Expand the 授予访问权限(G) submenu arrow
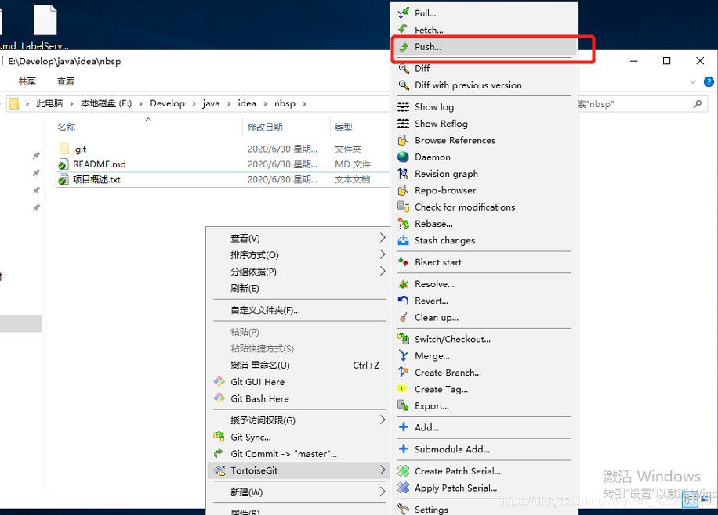This screenshot has width=718, height=515. click(383, 420)
